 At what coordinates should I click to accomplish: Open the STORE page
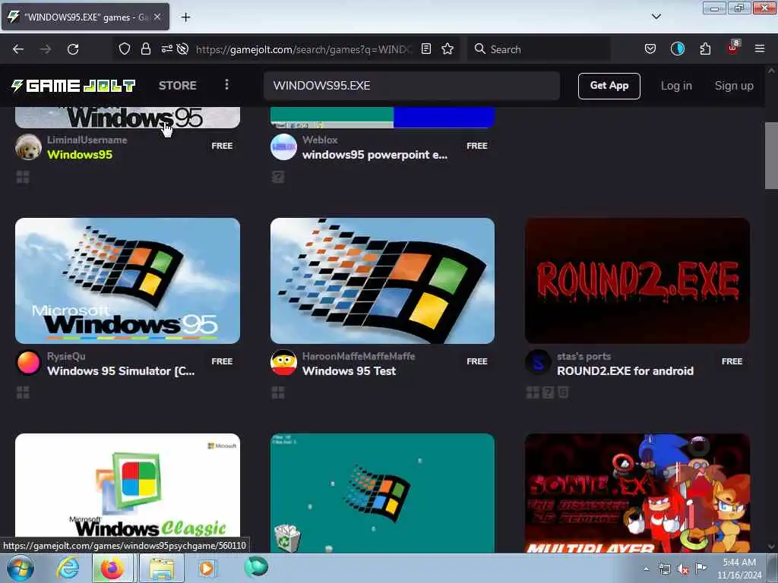pos(178,85)
